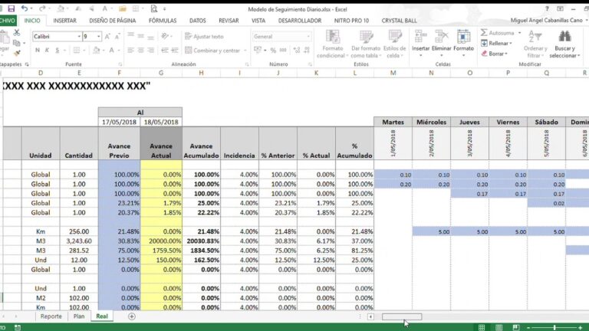Open Buscar y seleccionar menu

564,44
